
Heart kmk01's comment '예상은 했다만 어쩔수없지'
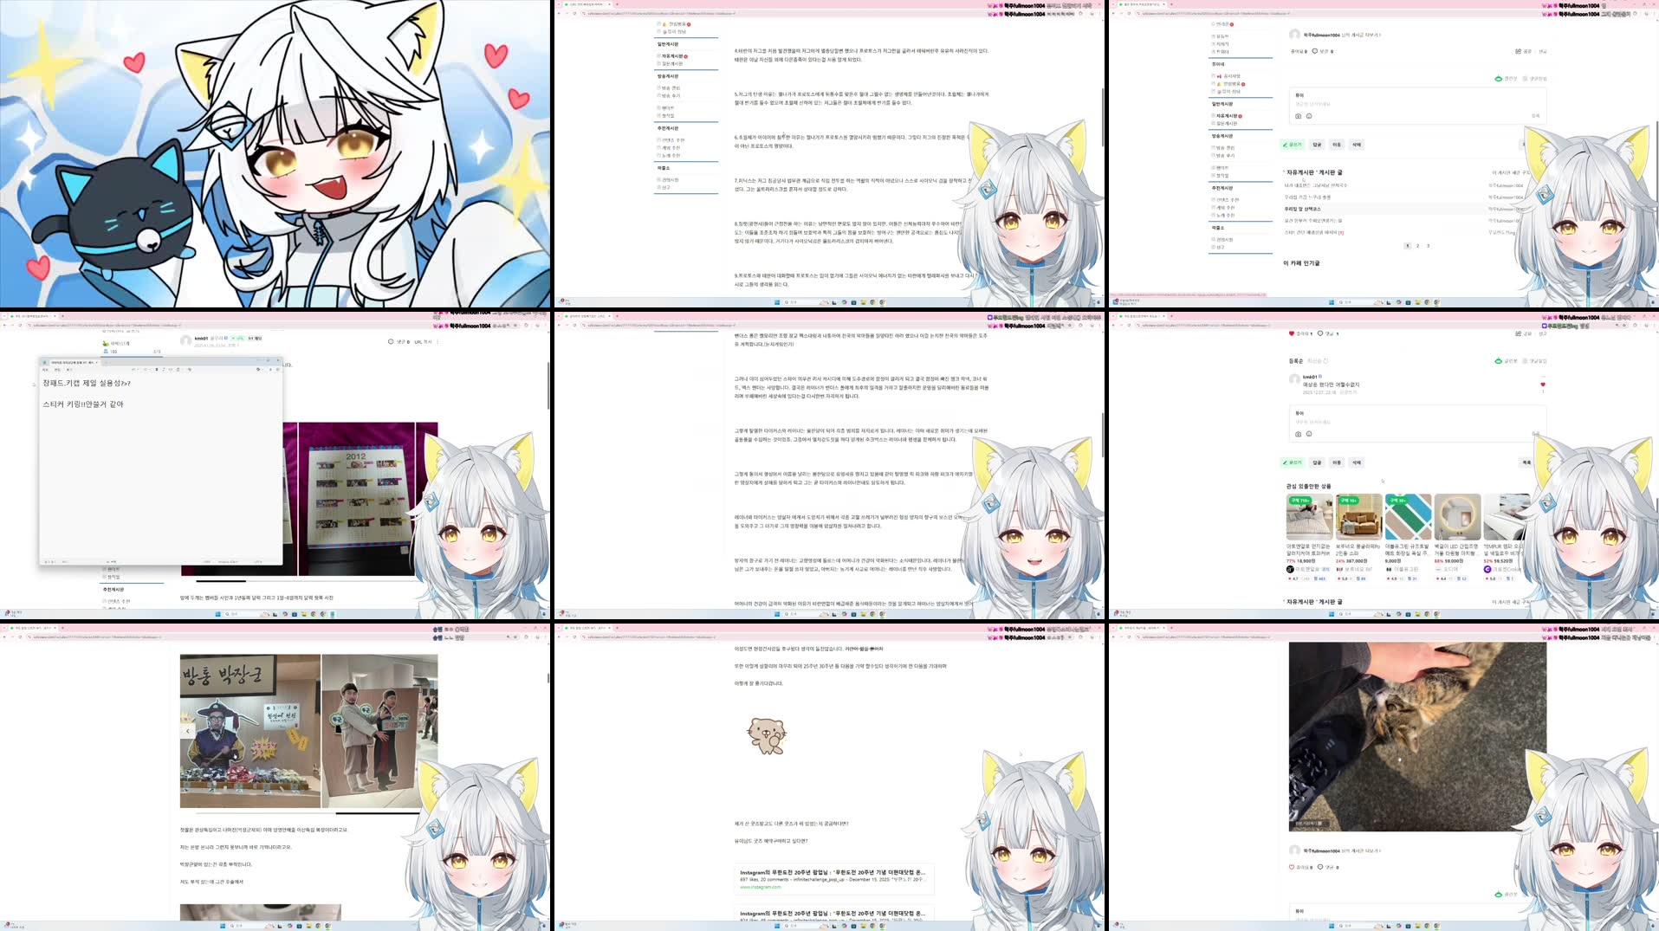coord(1541,385)
